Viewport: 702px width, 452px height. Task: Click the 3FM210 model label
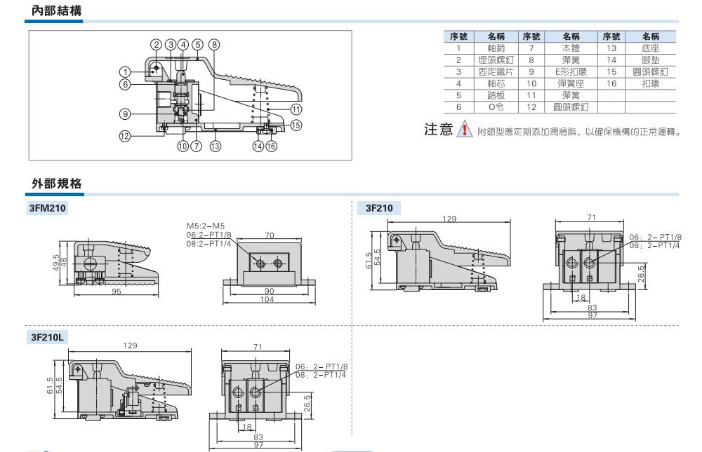[46, 208]
